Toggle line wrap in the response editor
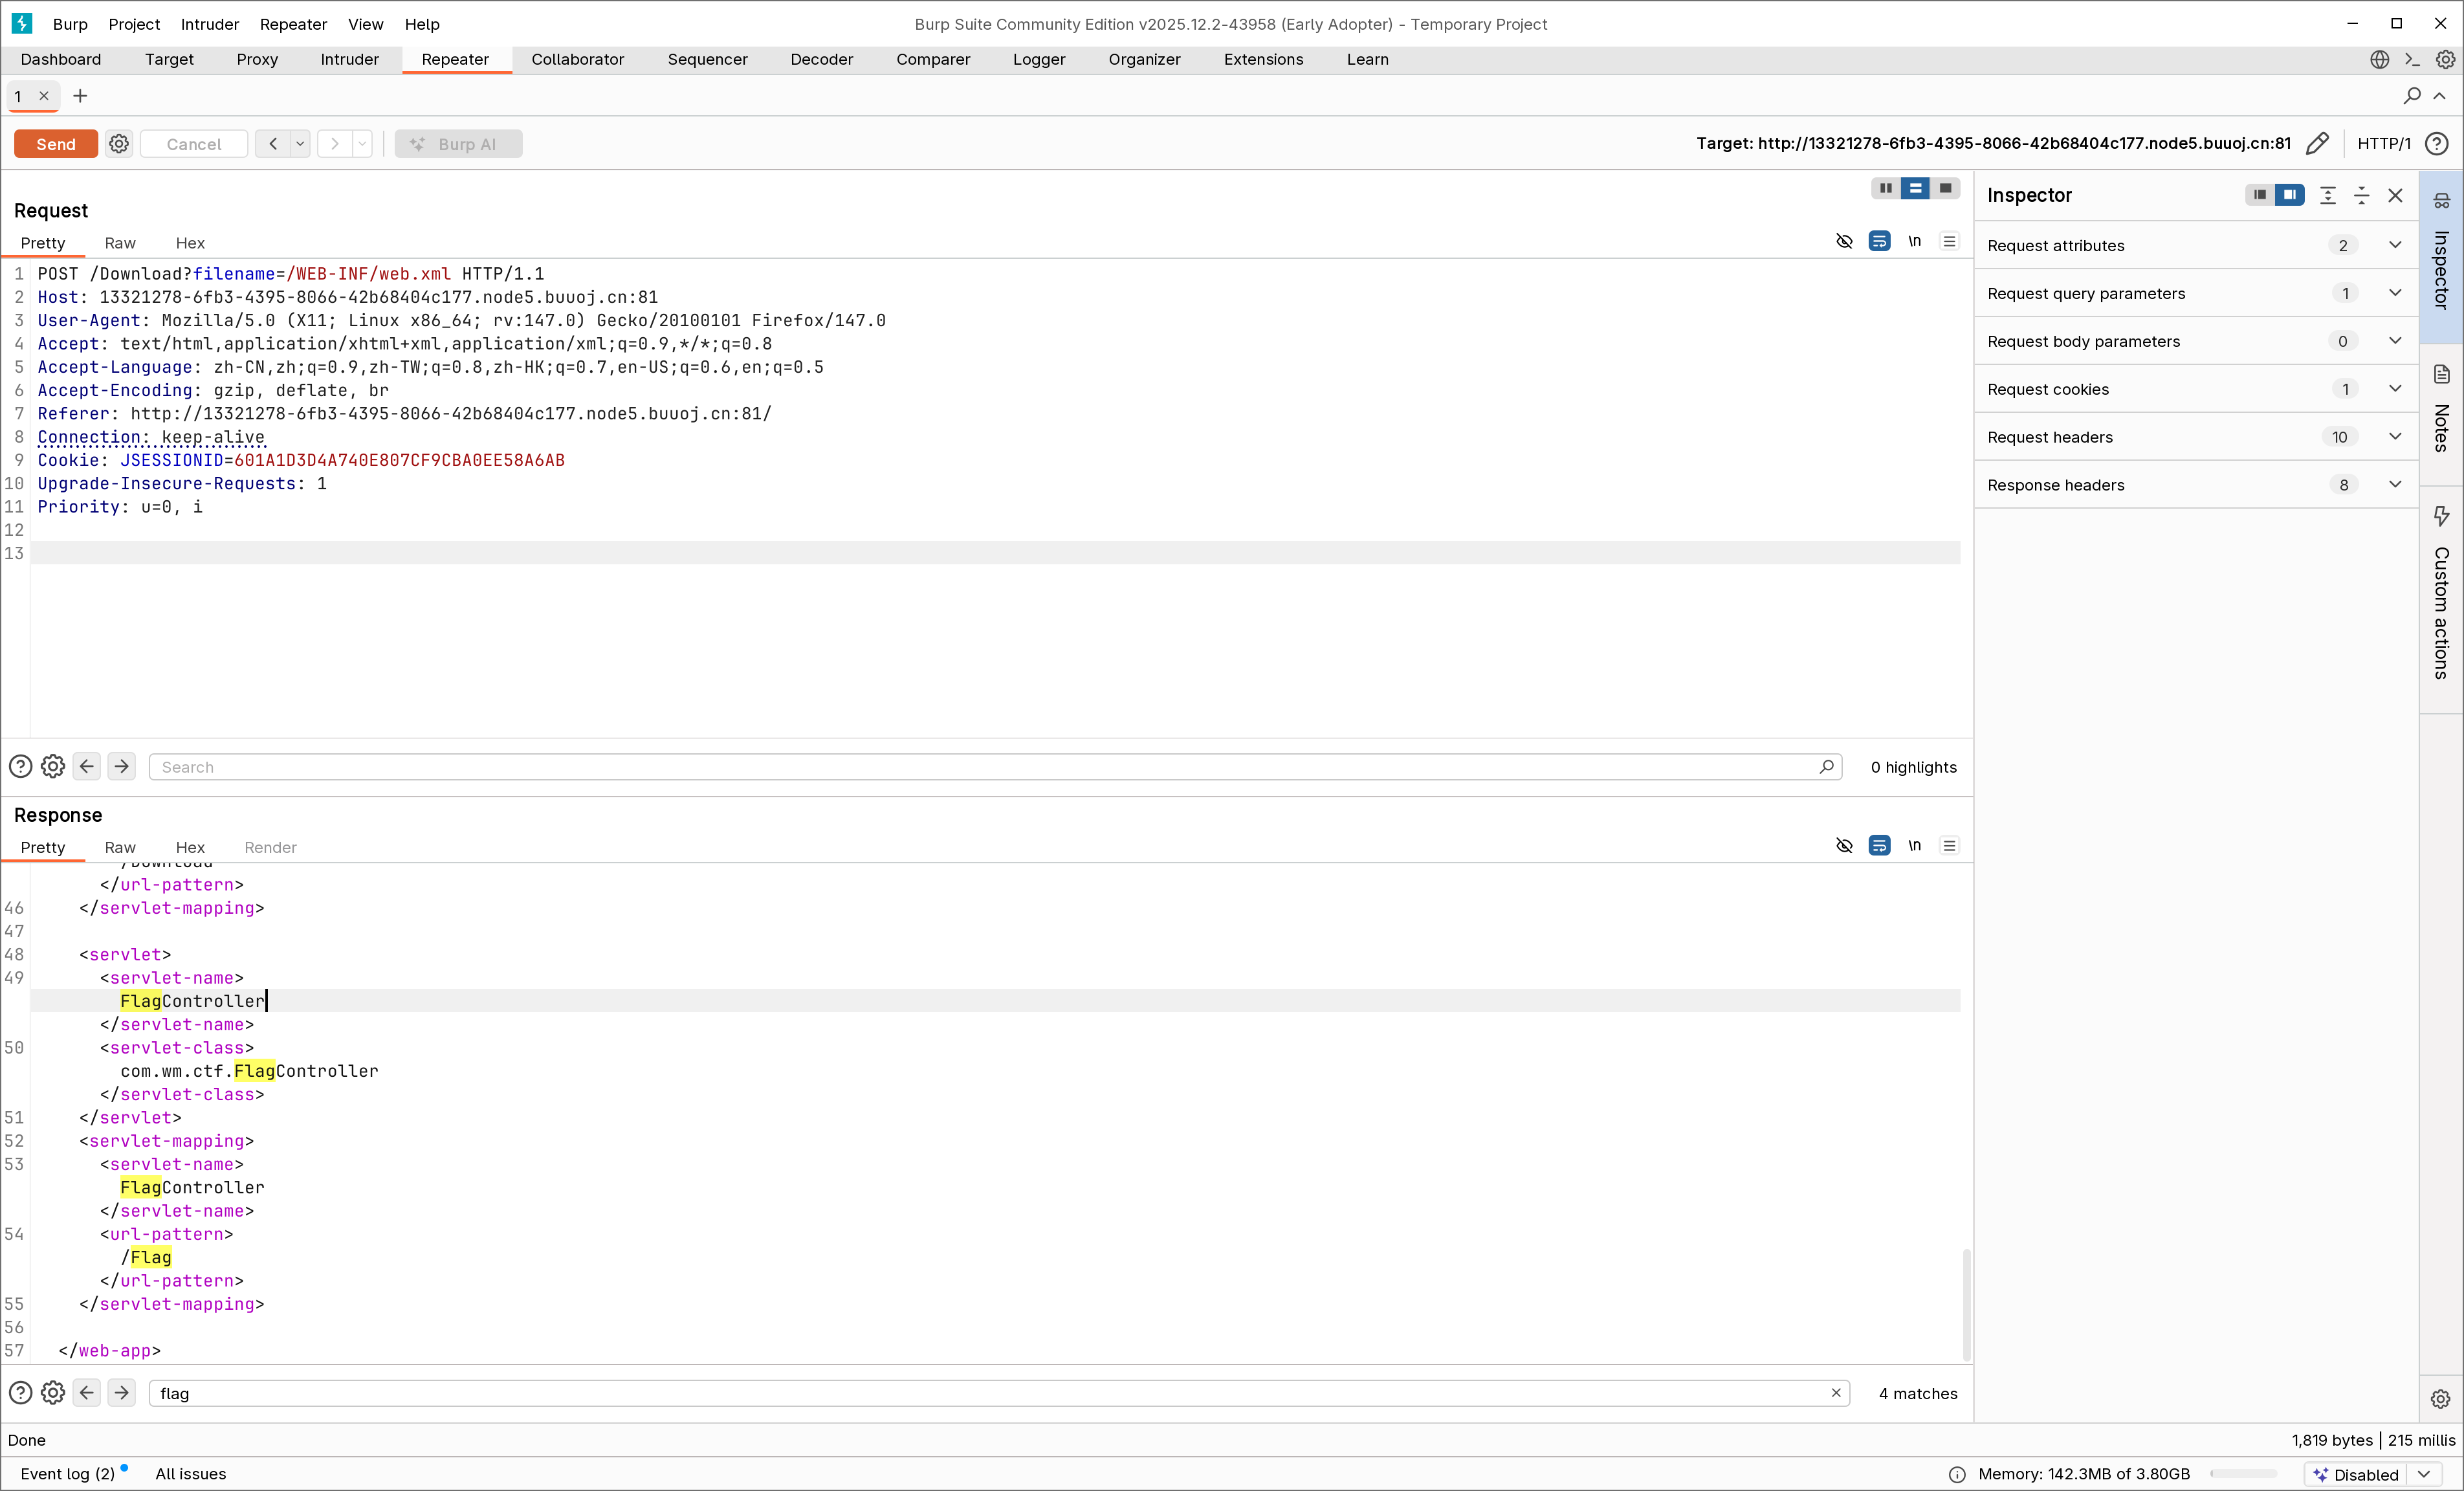This screenshot has width=2464, height=1491. pos(1879,846)
